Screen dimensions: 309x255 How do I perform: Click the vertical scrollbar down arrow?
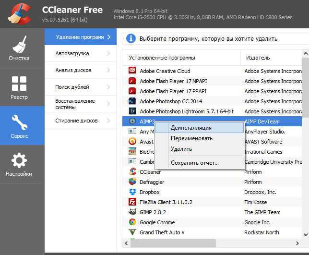[306, 235]
